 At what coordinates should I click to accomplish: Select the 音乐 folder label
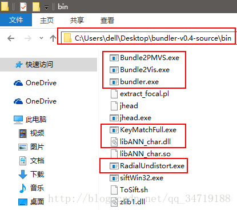(37, 188)
